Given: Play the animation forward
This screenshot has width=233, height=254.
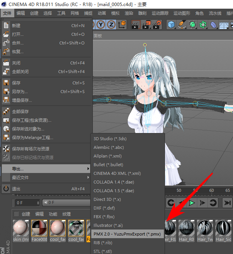Looking at the screenshot, I should 192,203.
